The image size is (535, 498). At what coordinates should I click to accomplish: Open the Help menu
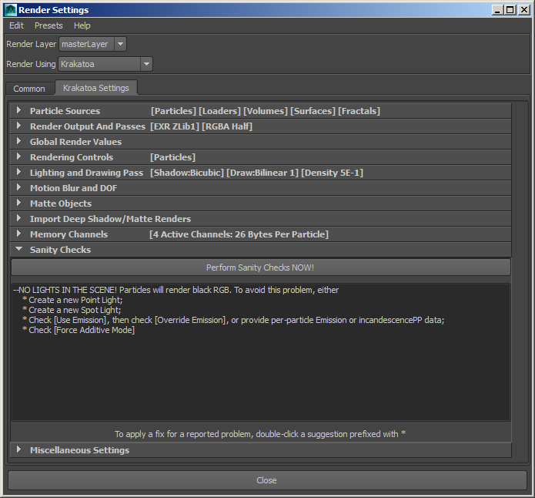(82, 25)
